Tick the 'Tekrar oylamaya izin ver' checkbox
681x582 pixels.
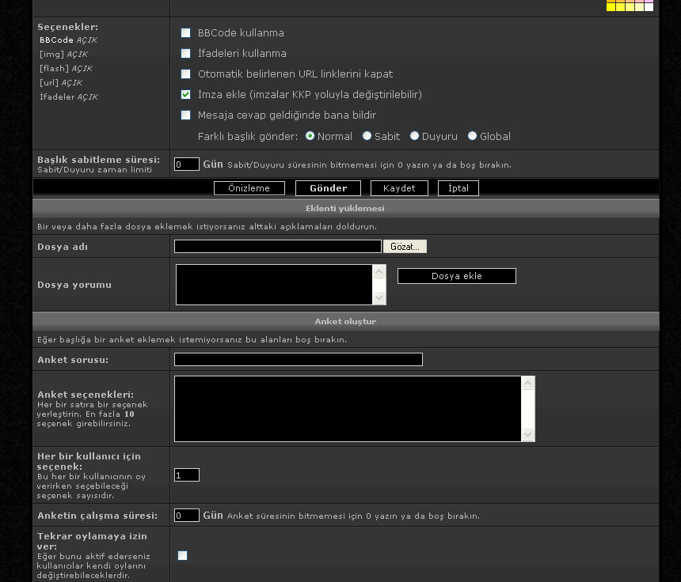click(x=182, y=556)
